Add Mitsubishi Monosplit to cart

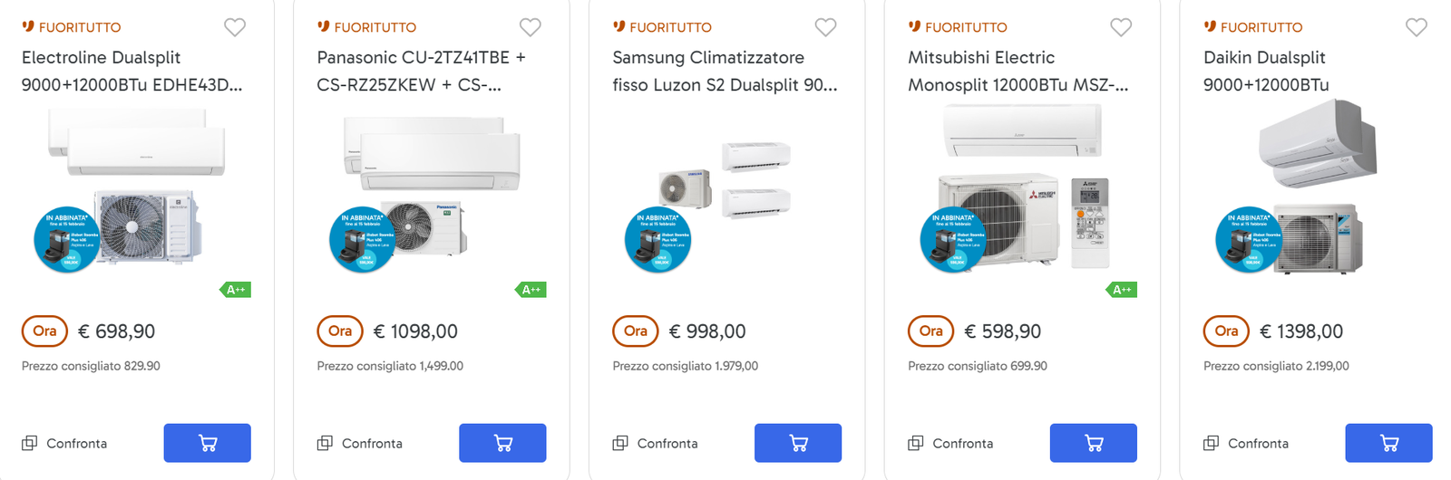(1094, 443)
